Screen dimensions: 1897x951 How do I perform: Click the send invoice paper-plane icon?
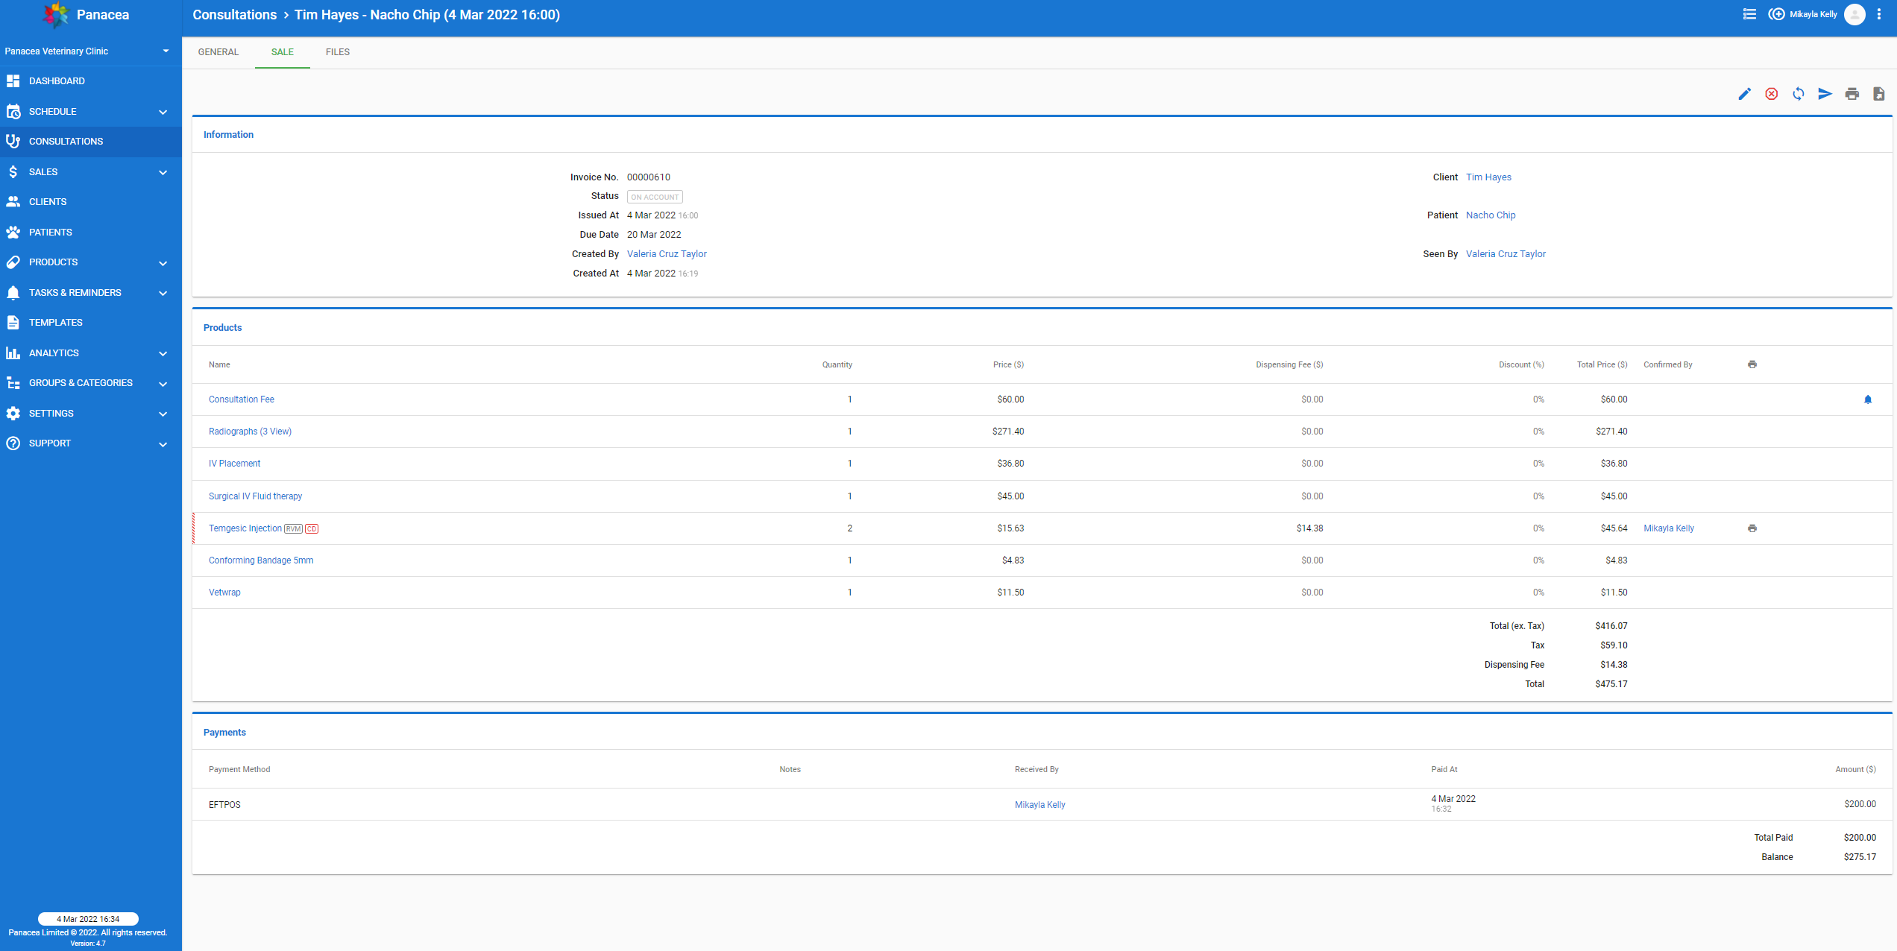1825,94
